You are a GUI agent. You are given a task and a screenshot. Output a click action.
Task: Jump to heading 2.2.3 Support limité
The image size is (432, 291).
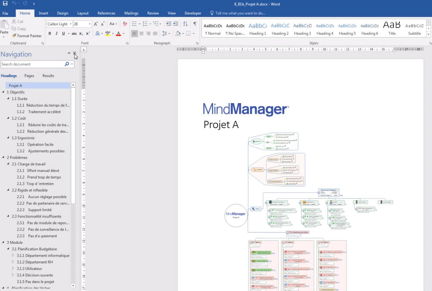pos(34,210)
